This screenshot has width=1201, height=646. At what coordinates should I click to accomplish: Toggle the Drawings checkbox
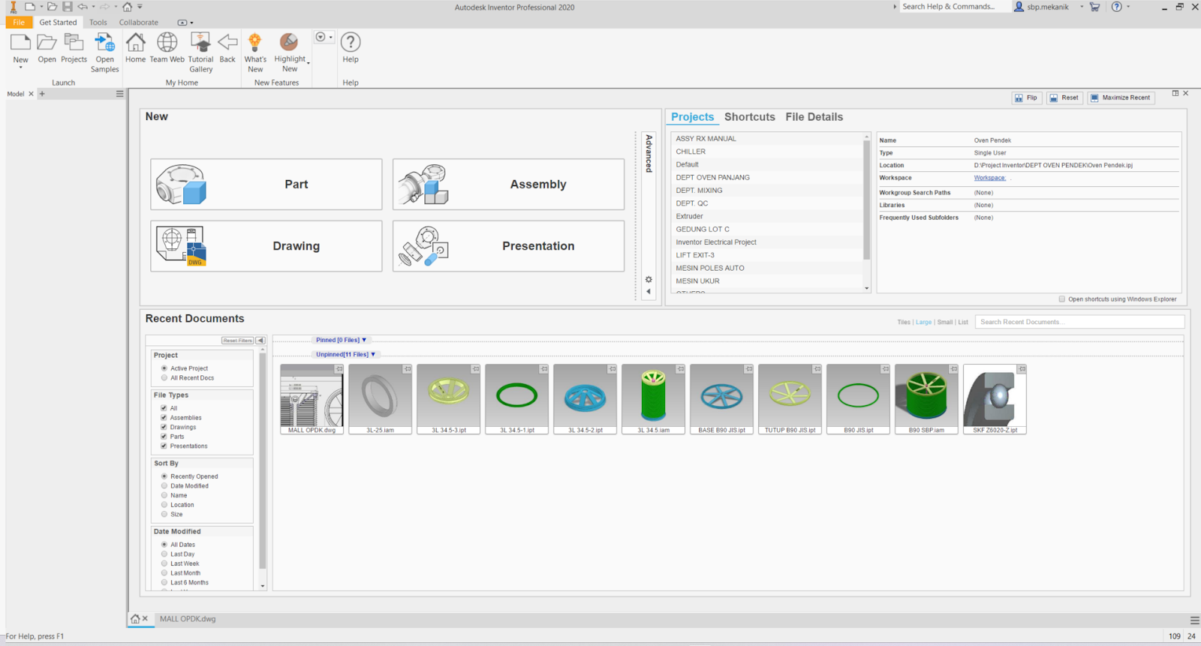[164, 427]
